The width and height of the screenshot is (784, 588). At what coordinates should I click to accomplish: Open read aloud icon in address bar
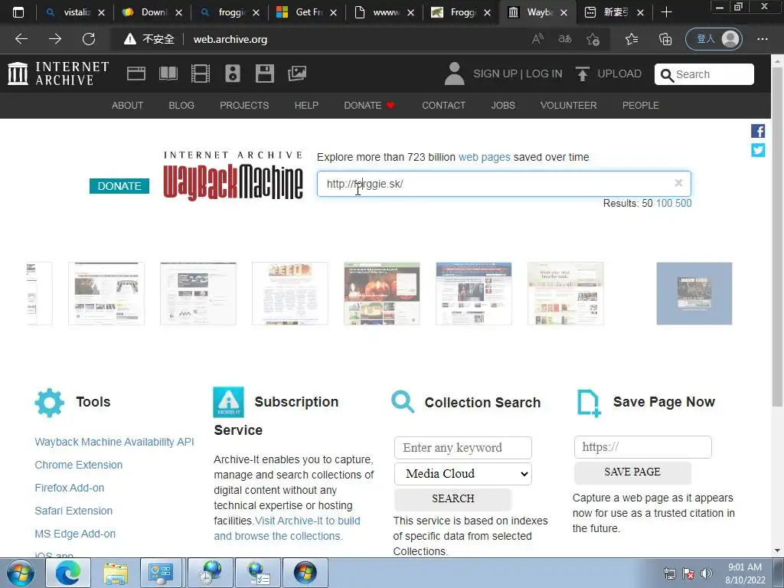point(537,39)
